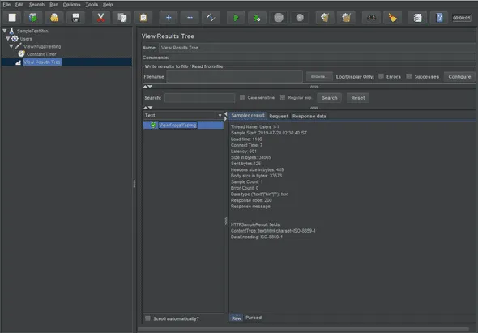
Task: Click down arrow below Search row
Action: 151,108
